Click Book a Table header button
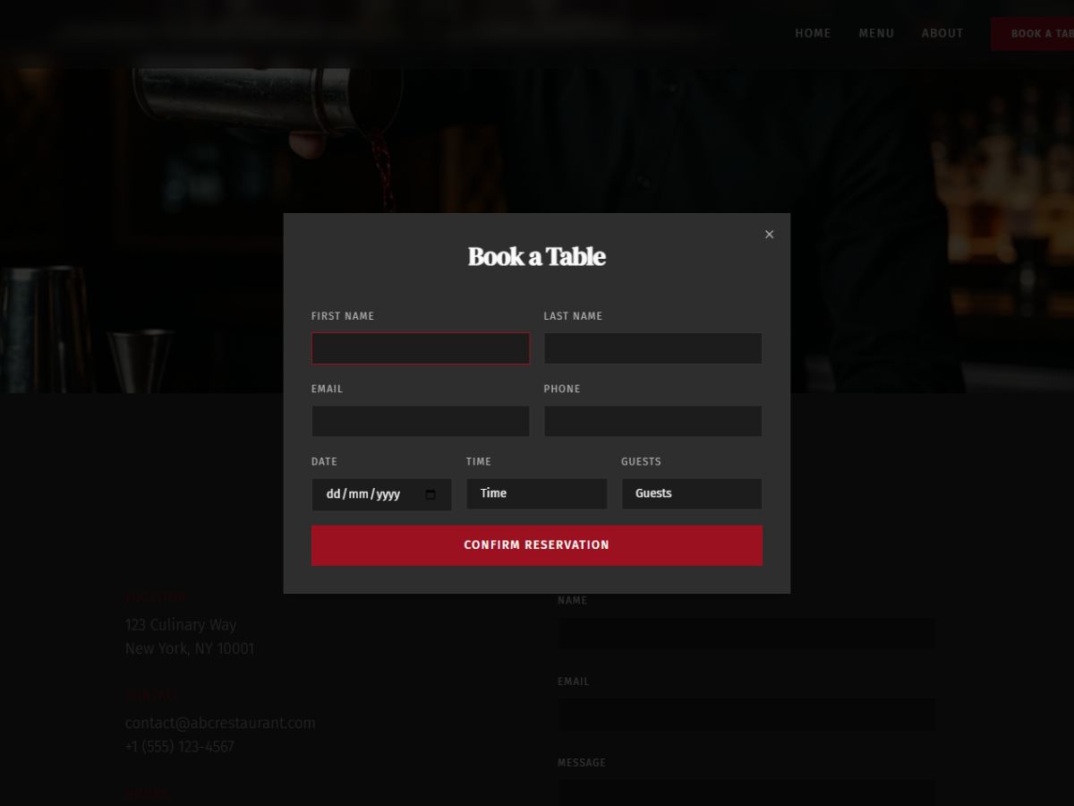 1033,34
